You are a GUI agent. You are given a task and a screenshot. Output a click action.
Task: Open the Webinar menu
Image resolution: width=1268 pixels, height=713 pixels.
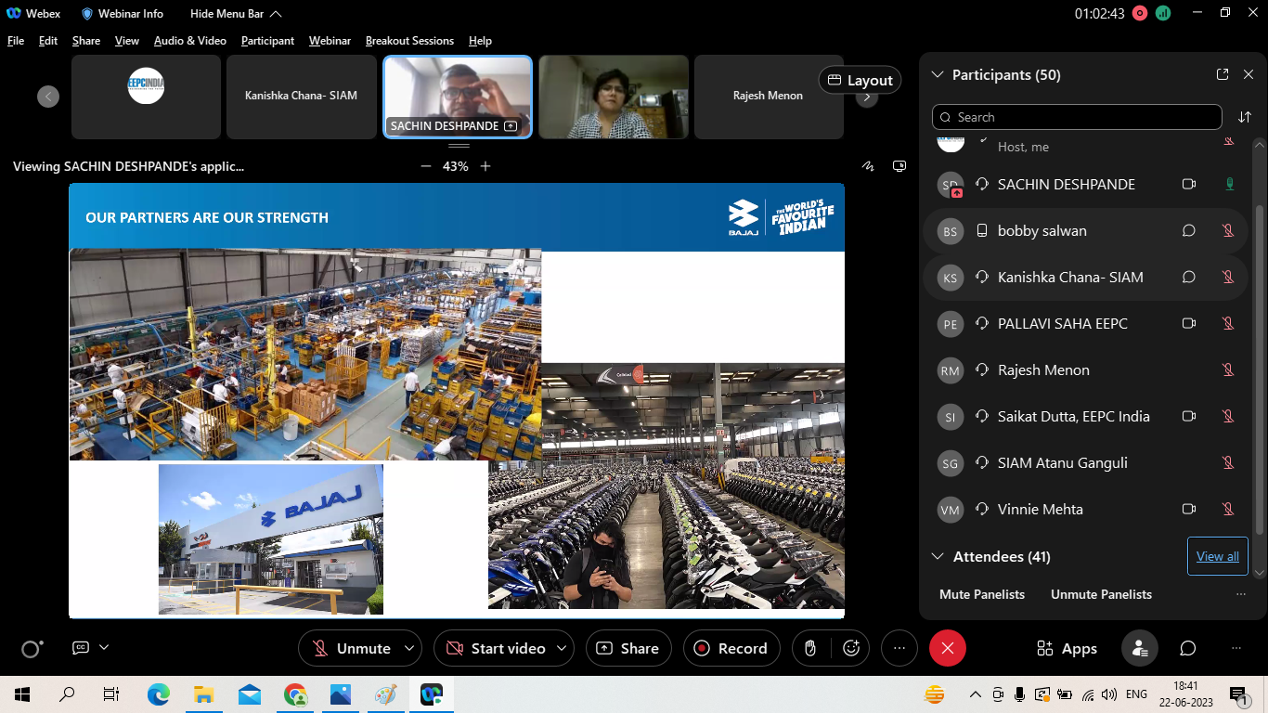coord(330,41)
